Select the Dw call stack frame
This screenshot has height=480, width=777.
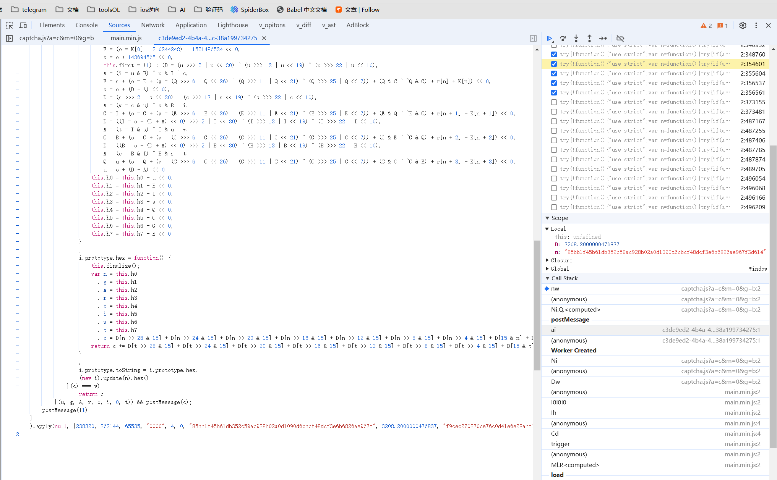tap(655, 382)
